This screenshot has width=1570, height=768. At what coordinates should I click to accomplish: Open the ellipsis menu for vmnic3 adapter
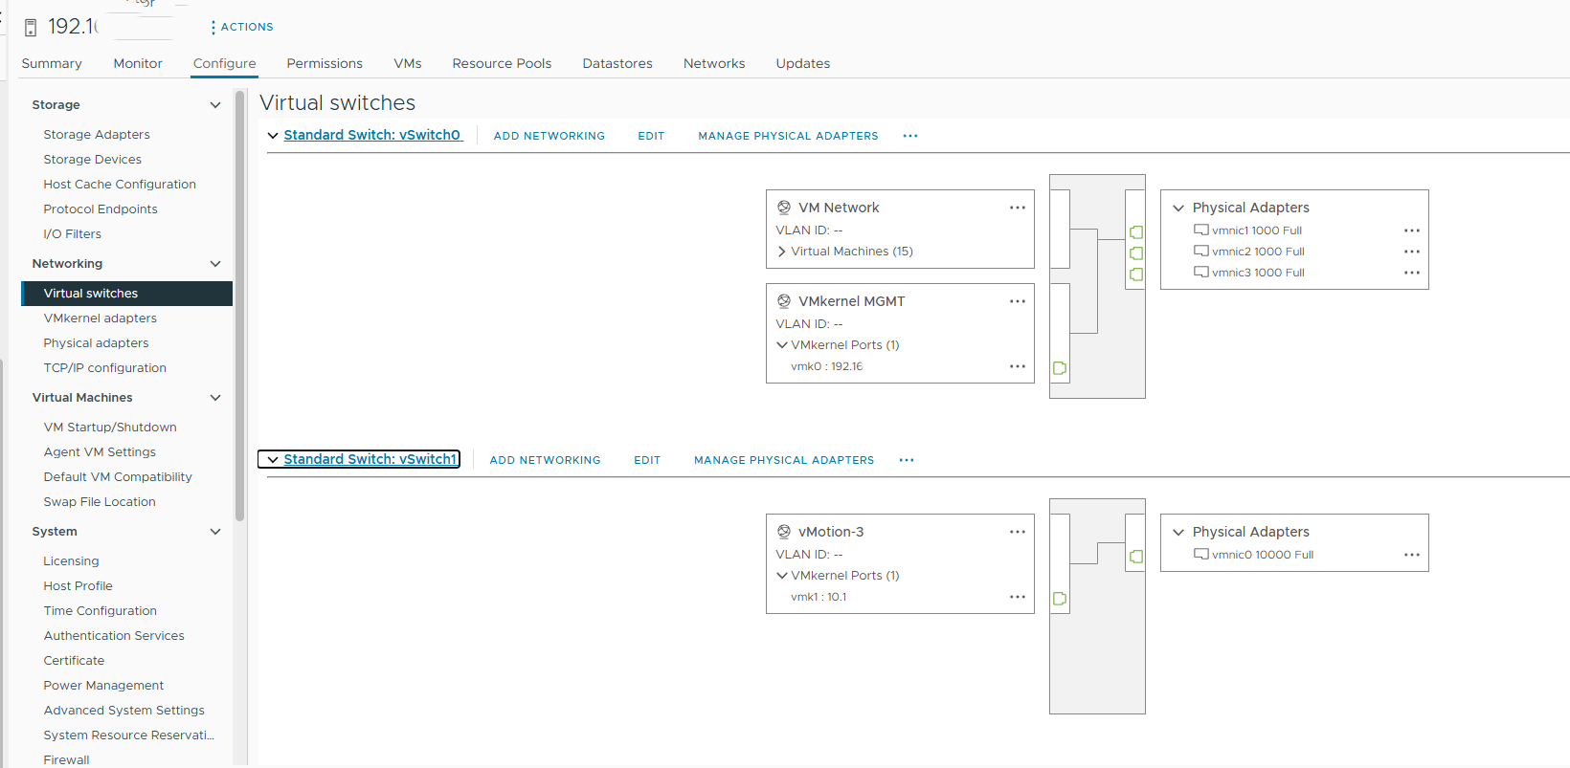1411,273
